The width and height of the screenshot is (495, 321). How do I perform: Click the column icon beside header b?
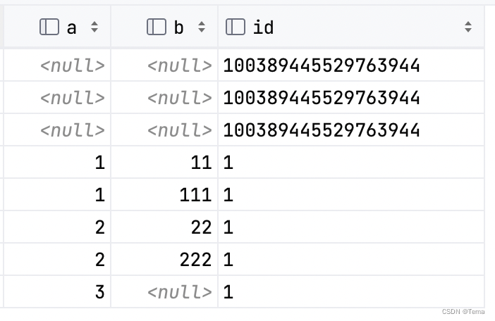157,27
